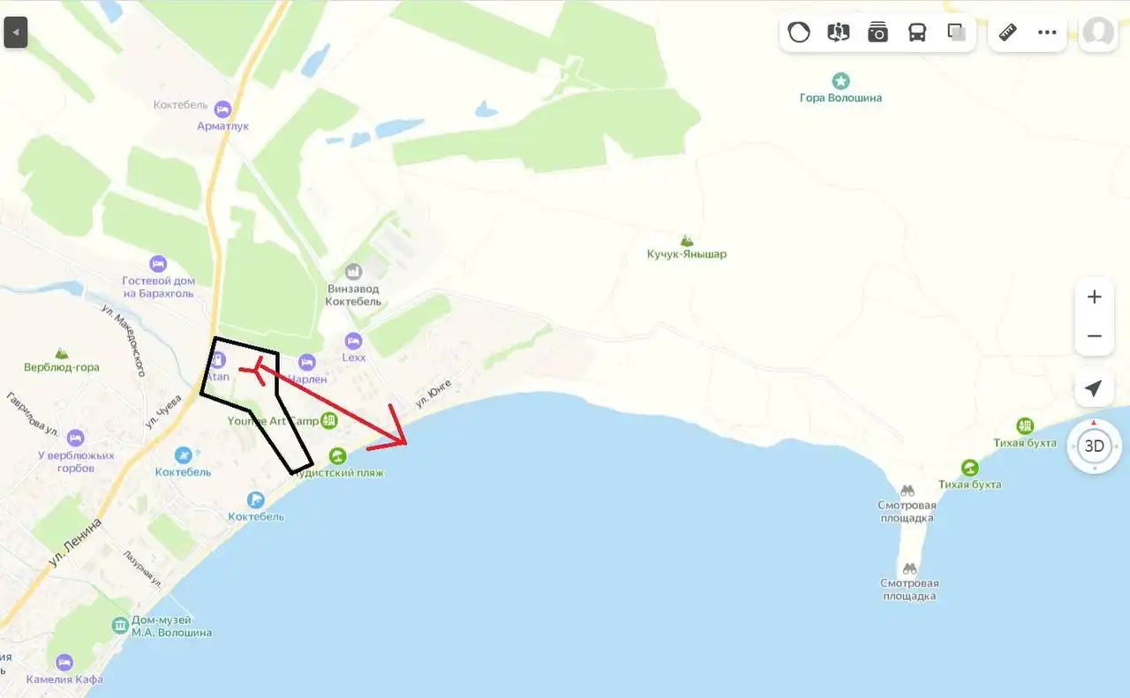Select the Винзавод Коктебель factory marker
Screen dimensions: 1130x698
354,271
